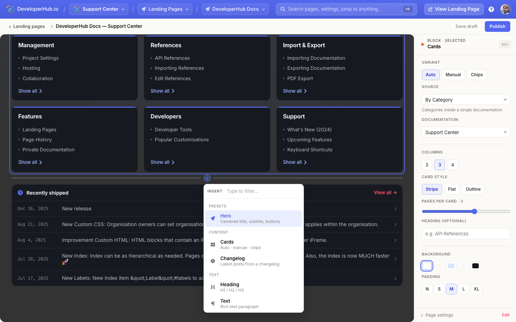Click the back arrow to Landing pages
The height and width of the screenshot is (322, 516).
[10, 26]
